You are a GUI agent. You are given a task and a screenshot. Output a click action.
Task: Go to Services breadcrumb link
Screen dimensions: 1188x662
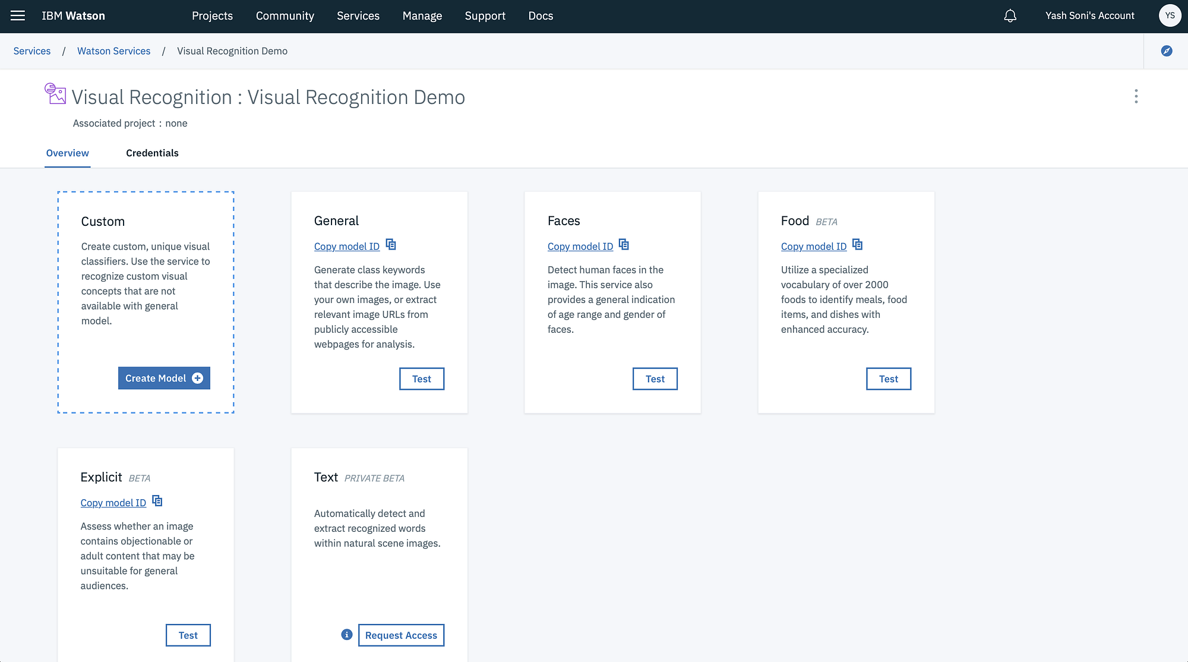(x=32, y=51)
